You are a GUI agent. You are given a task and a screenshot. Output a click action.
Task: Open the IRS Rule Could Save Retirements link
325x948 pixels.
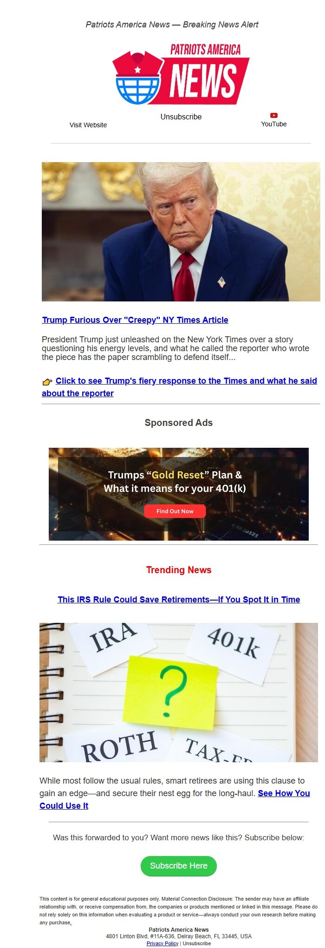179,600
